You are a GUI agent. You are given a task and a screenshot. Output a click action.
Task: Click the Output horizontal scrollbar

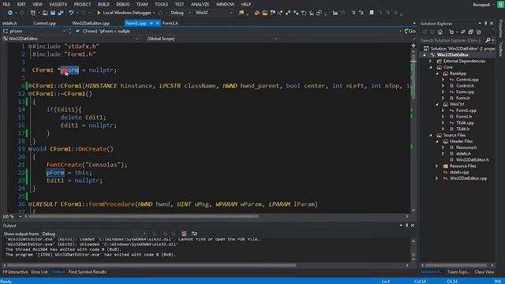(206, 265)
